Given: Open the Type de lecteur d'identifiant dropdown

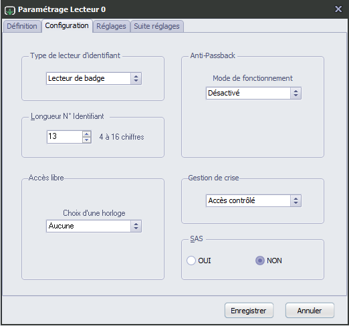Looking at the screenshot, I should [x=94, y=78].
